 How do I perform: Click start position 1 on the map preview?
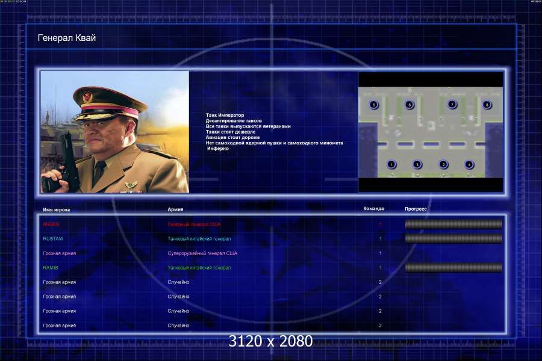[x=391, y=164]
